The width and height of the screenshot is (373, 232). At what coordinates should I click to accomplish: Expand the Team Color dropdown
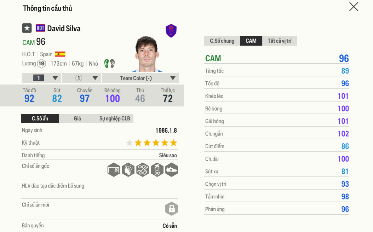[x=140, y=78]
